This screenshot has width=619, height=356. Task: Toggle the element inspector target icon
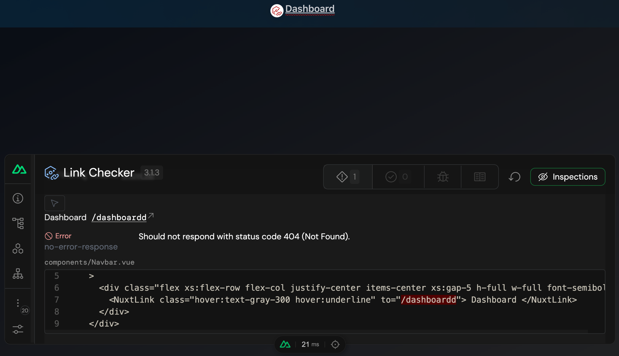(x=335, y=344)
